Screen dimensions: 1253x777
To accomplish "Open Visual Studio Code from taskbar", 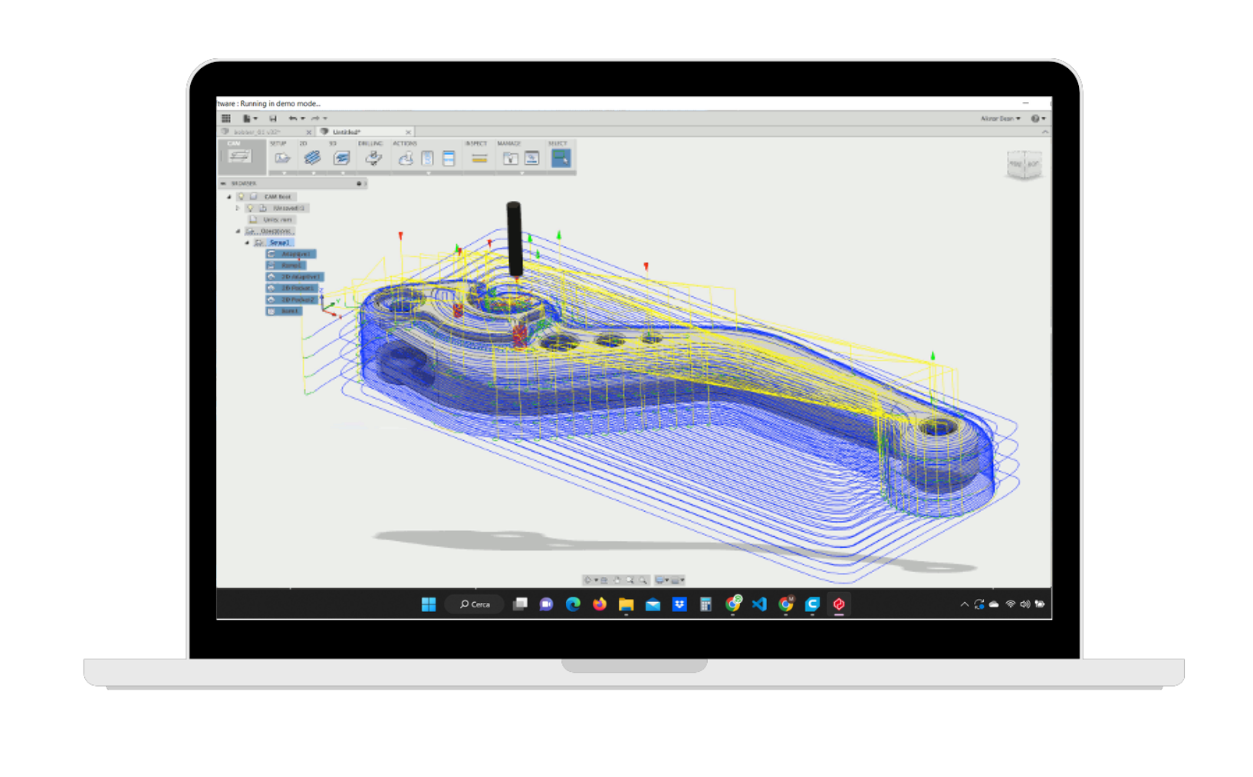I will 759,604.
